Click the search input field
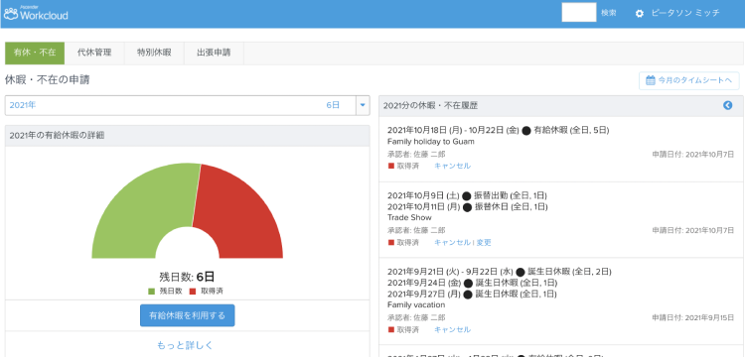This screenshot has width=745, height=357. point(579,13)
